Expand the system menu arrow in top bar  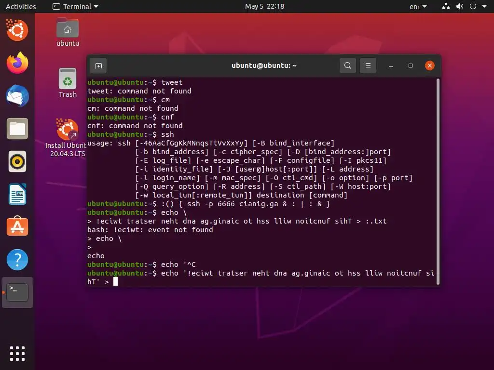(x=484, y=6)
